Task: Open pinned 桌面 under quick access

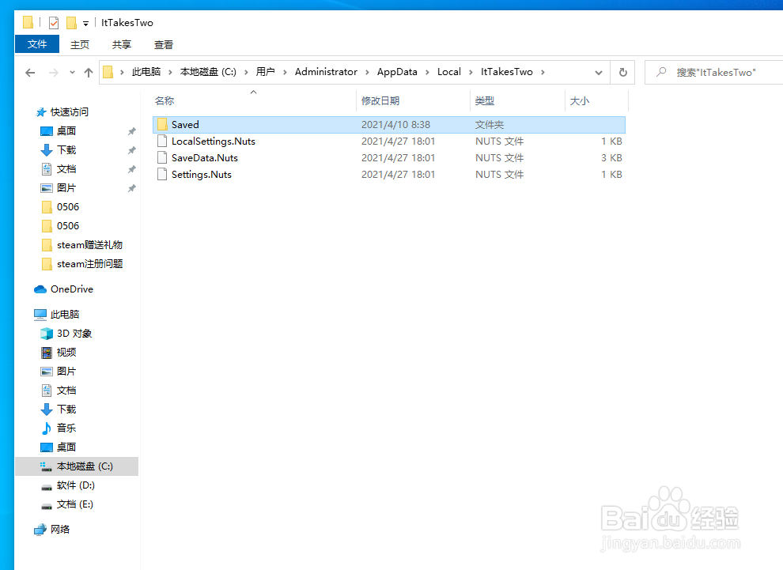Action: 66,131
